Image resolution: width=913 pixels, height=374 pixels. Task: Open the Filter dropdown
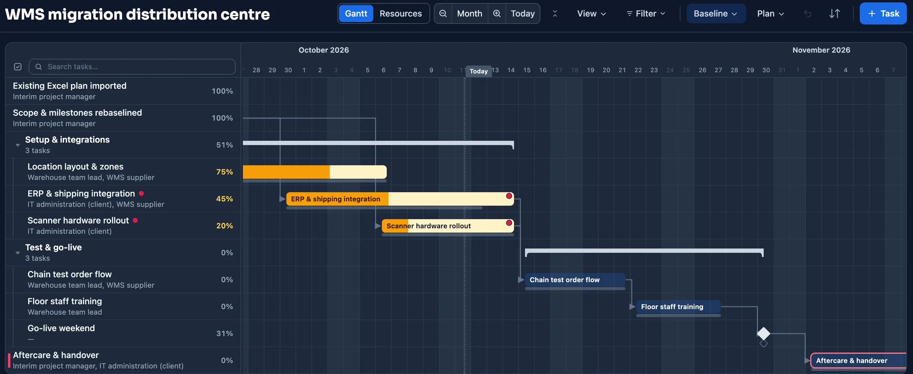point(646,13)
